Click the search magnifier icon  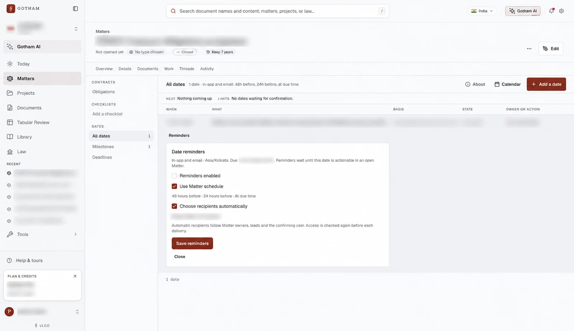click(173, 11)
